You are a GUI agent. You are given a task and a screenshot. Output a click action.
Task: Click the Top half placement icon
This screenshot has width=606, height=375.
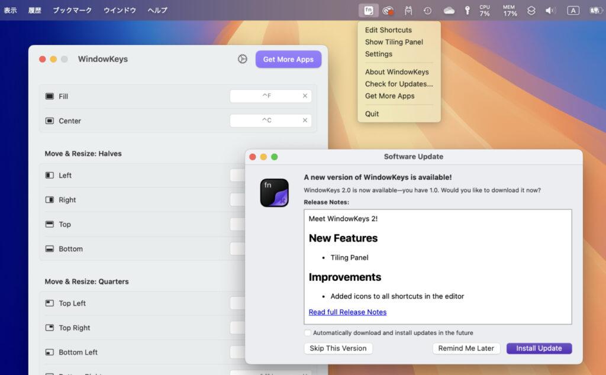pyautogui.click(x=49, y=224)
